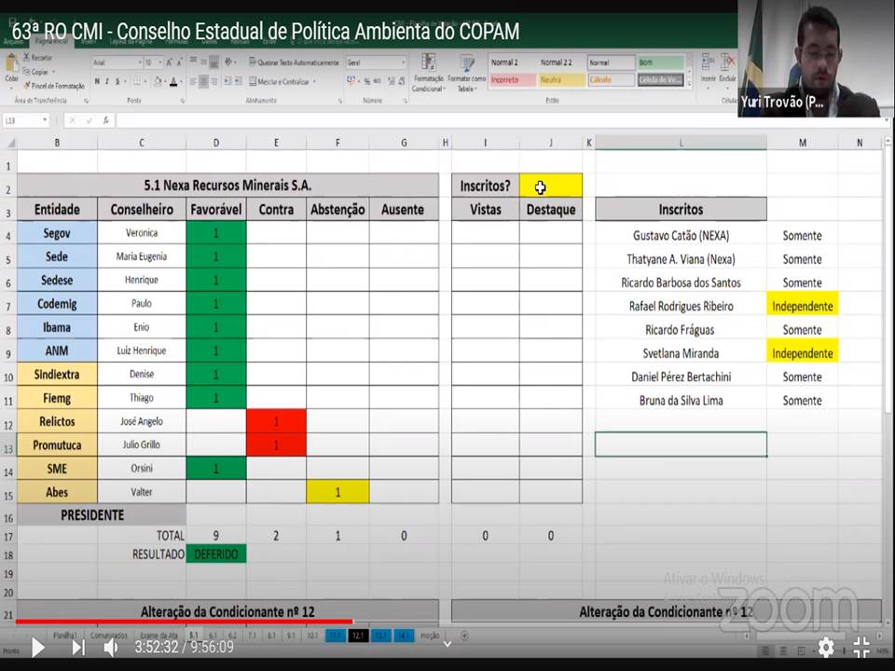The image size is (895, 671).
Task: Play the video
Action: pos(37,647)
